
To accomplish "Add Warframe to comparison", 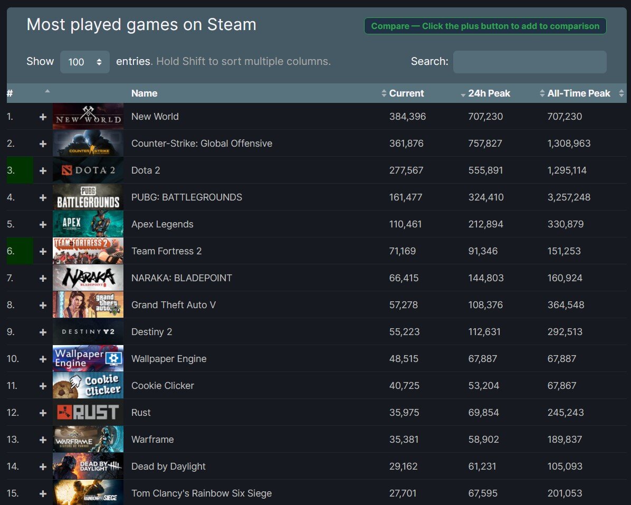I will pos(43,440).
